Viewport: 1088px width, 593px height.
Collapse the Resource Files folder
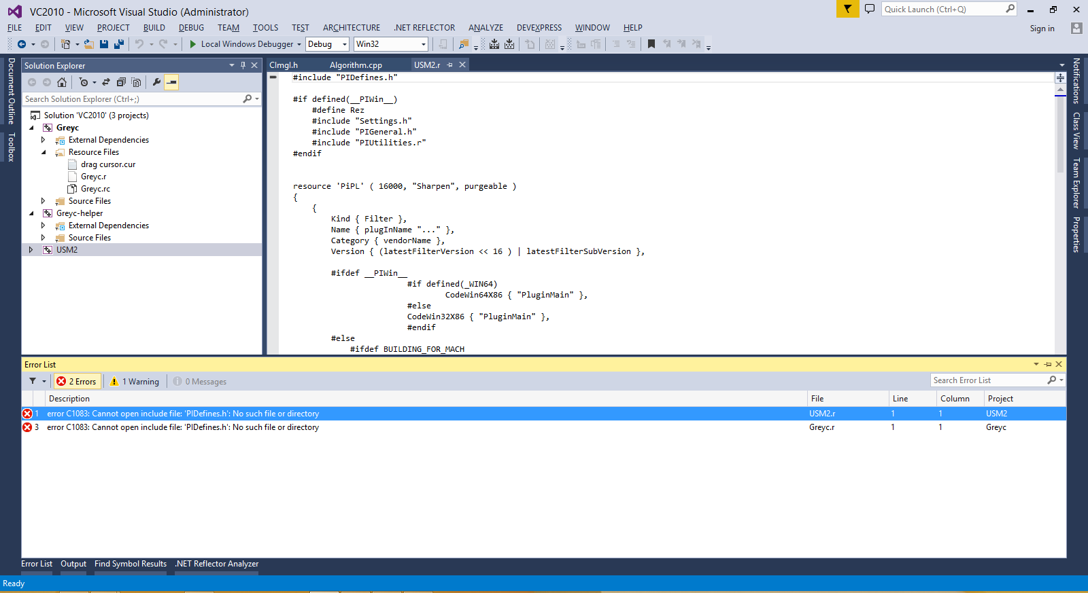click(x=44, y=152)
